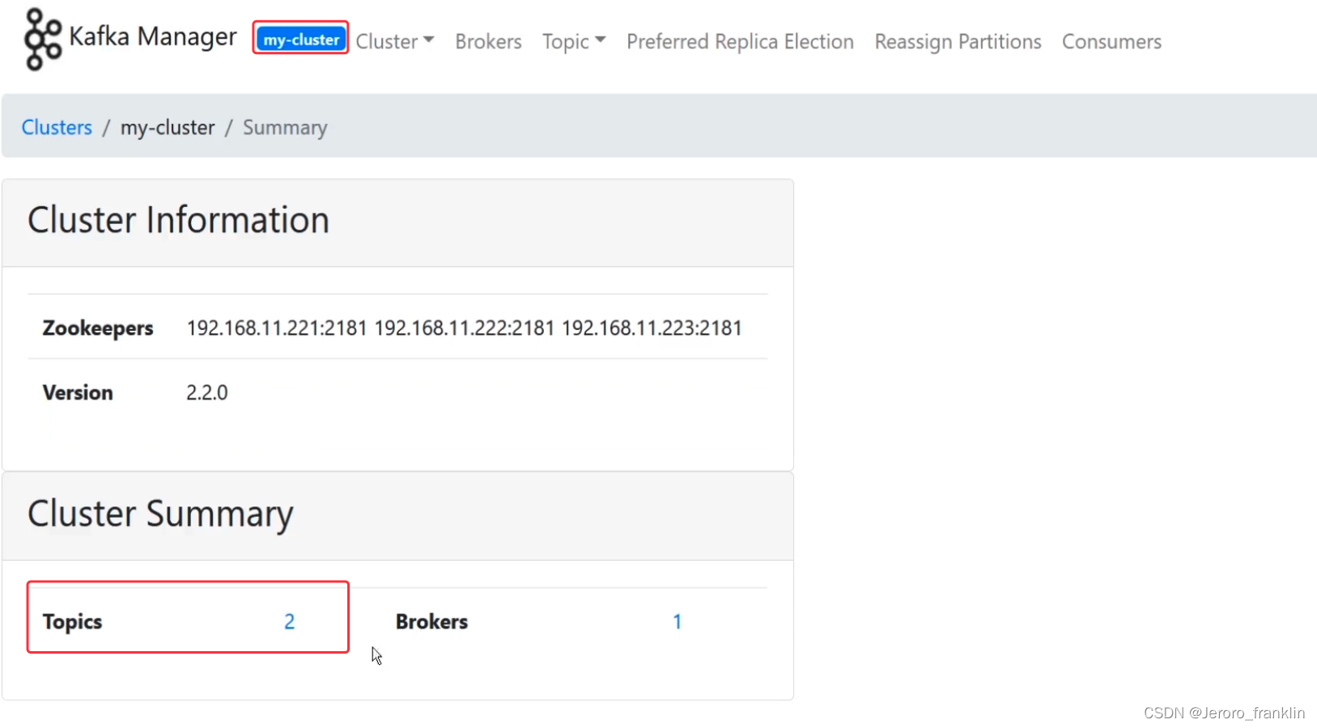Click the Cluster Information heading

(x=178, y=220)
